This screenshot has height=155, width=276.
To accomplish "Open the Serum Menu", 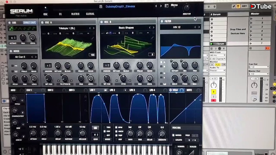I will [174, 5].
